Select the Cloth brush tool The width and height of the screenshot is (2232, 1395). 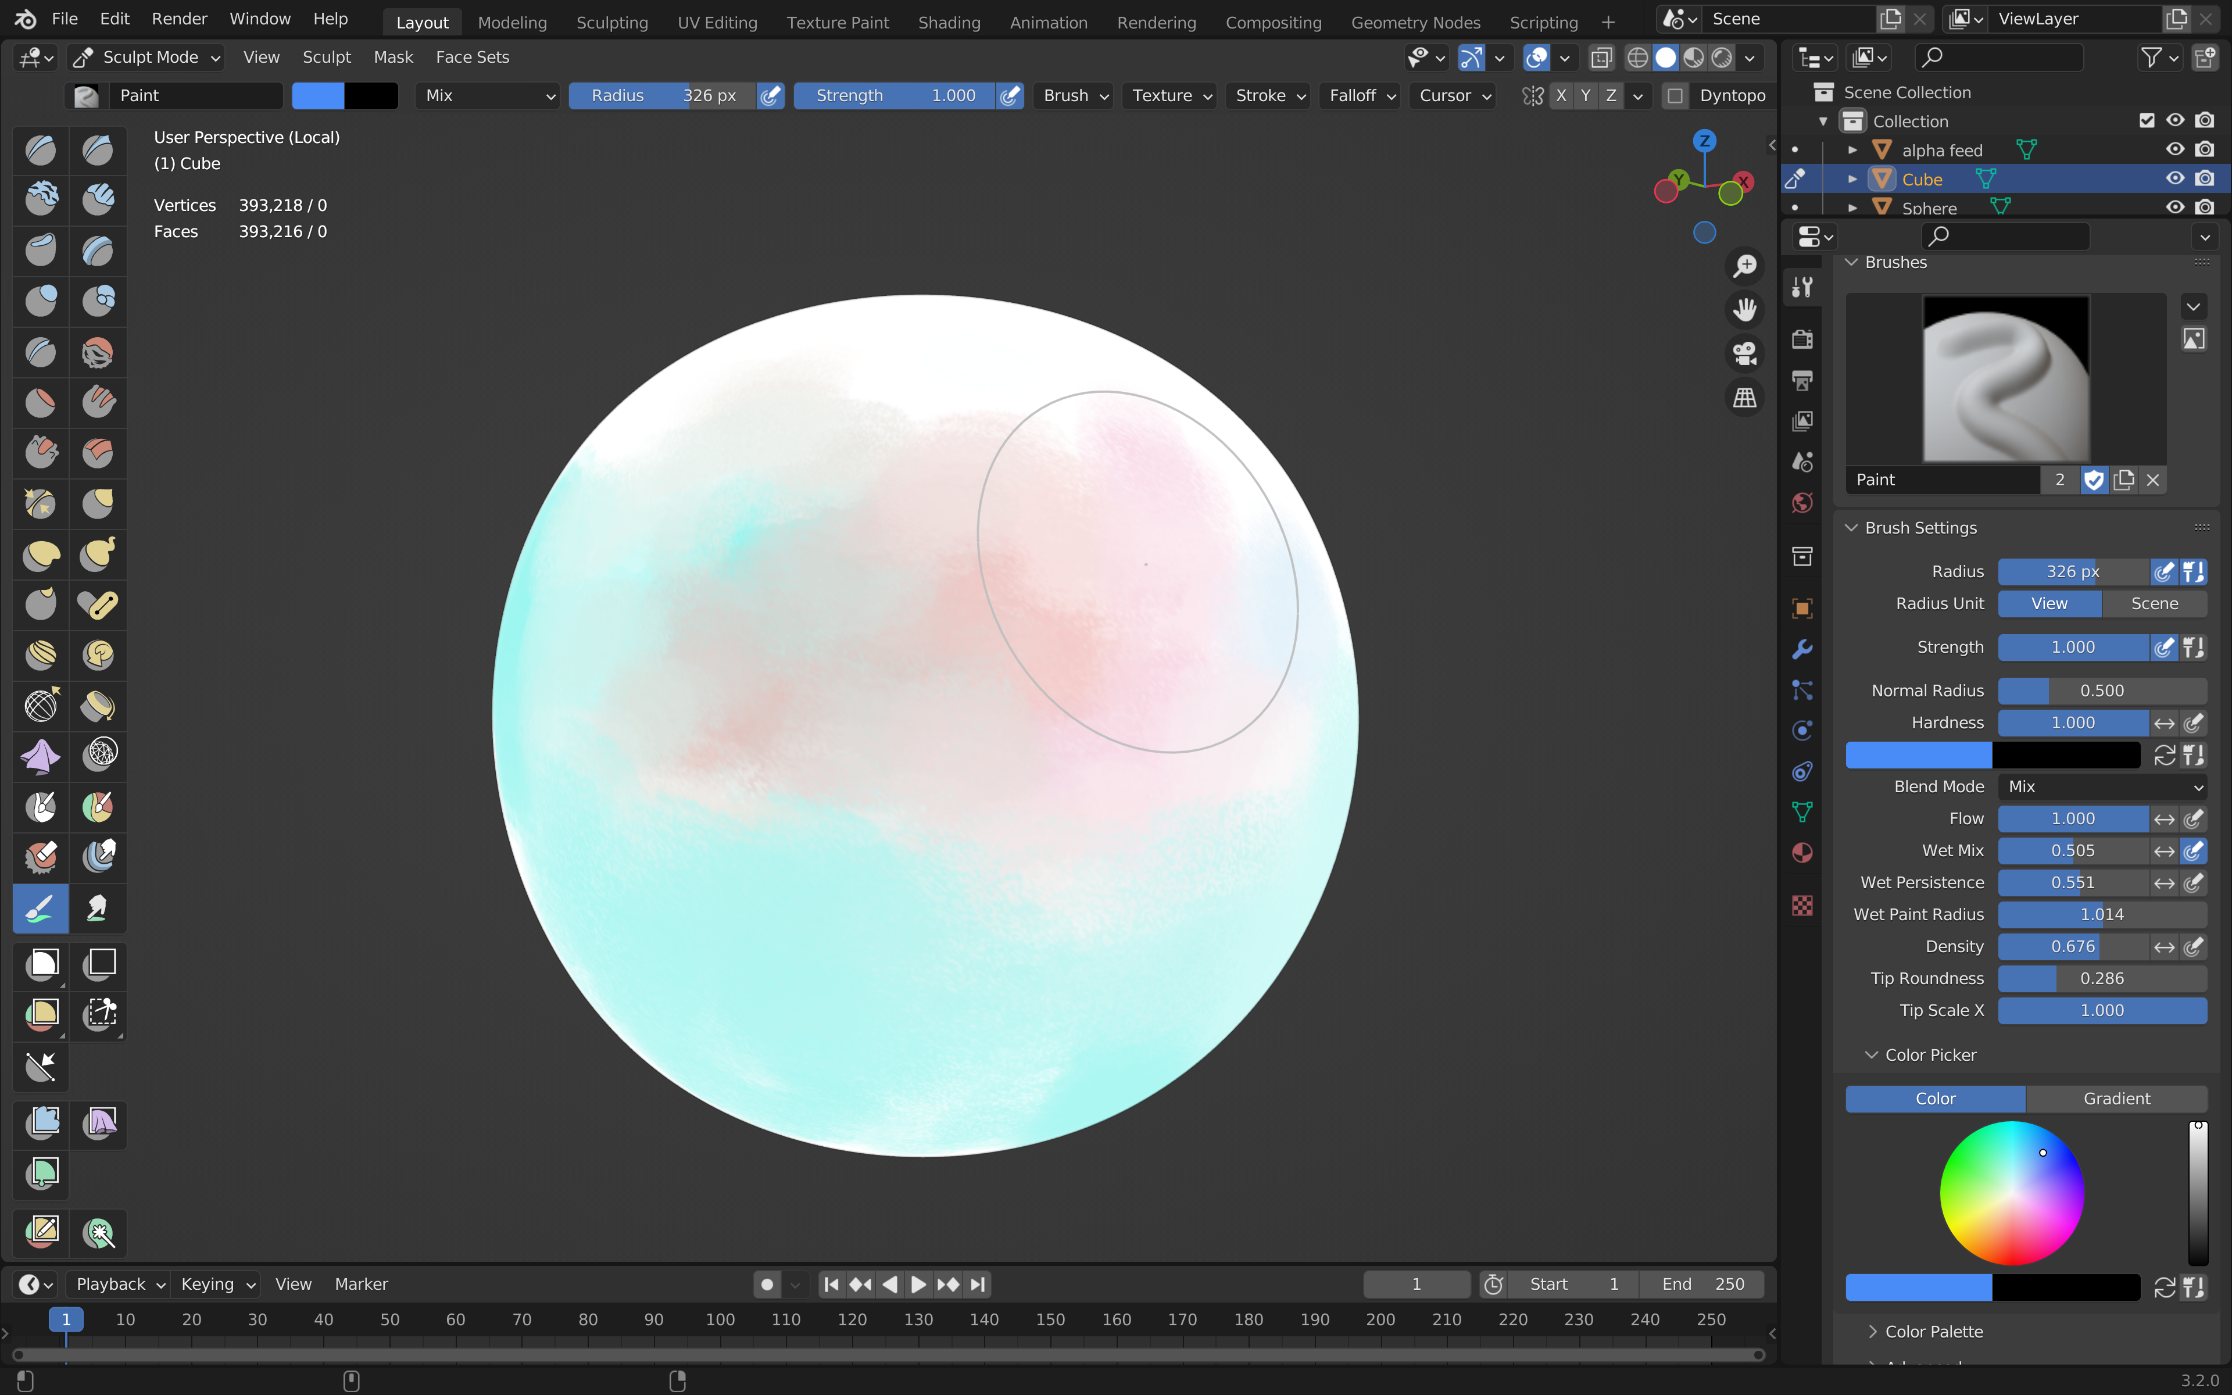click(41, 757)
